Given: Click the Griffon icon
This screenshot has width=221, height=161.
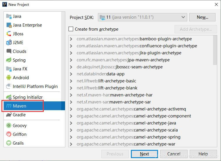Looking at the screenshot, I should 9,134.
